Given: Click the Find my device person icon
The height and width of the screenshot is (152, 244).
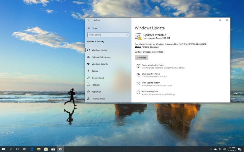Looking at the screenshot, I should coord(89,99).
